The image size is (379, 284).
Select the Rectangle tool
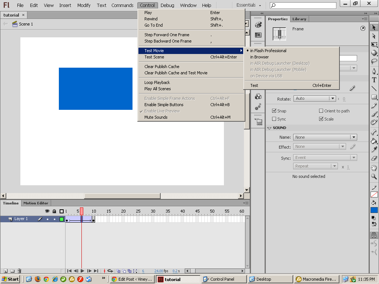pyautogui.click(x=374, y=97)
